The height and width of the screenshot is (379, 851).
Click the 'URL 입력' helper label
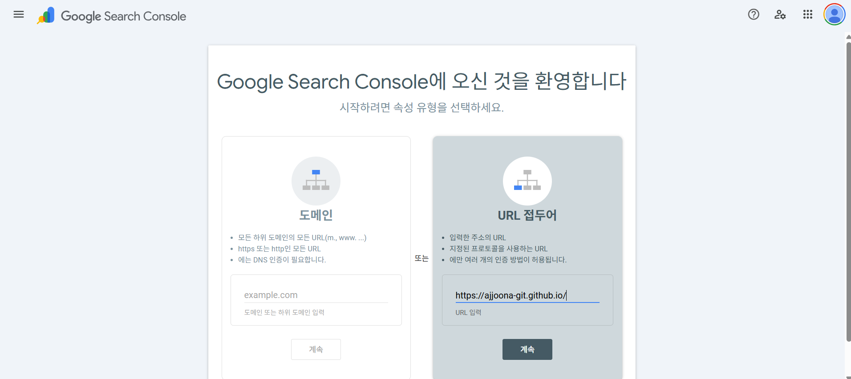(x=468, y=313)
